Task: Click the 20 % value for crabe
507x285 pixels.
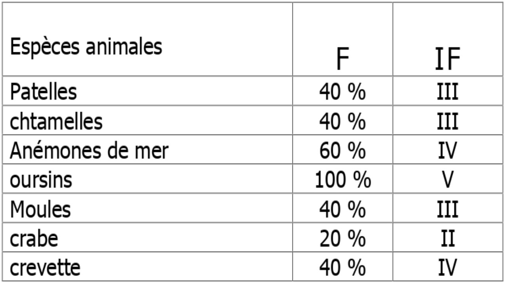Action: click(x=342, y=239)
